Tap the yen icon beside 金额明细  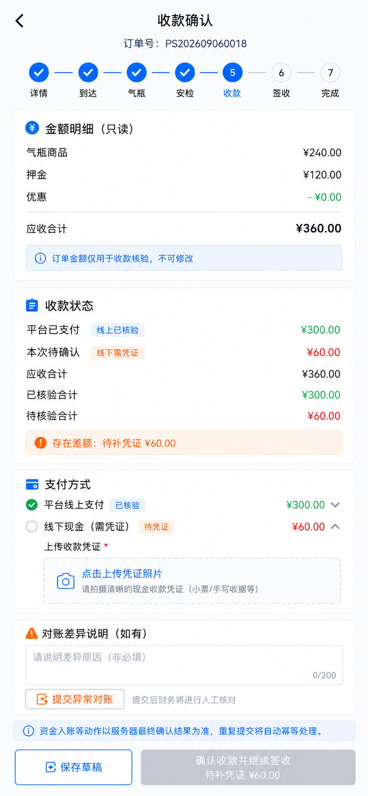point(32,128)
